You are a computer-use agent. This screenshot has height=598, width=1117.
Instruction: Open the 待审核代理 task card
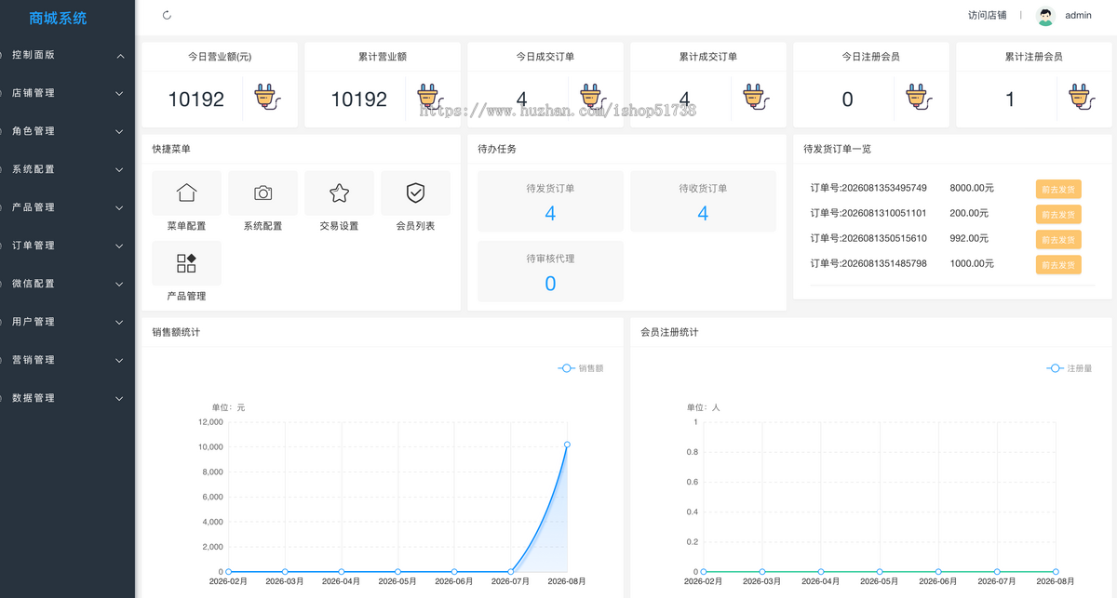pyautogui.click(x=550, y=272)
